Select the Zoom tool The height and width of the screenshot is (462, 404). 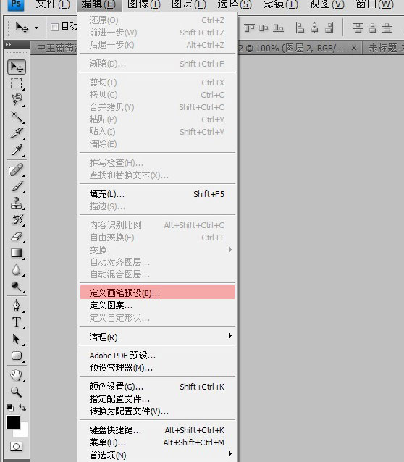[x=17, y=392]
